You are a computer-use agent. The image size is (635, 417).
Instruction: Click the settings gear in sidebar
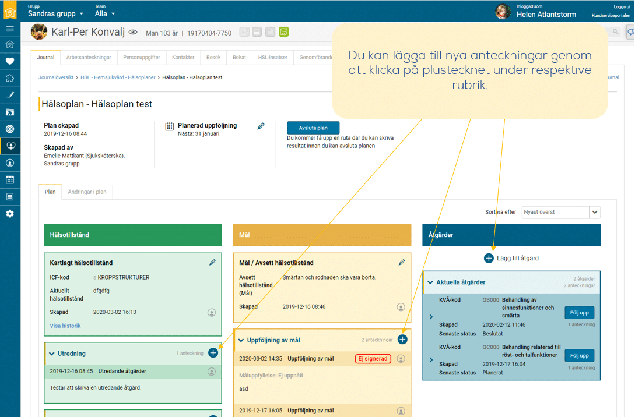[x=10, y=214]
